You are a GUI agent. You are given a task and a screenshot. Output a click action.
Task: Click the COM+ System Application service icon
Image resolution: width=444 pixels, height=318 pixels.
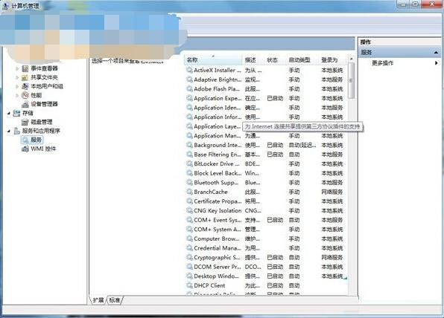click(189, 229)
